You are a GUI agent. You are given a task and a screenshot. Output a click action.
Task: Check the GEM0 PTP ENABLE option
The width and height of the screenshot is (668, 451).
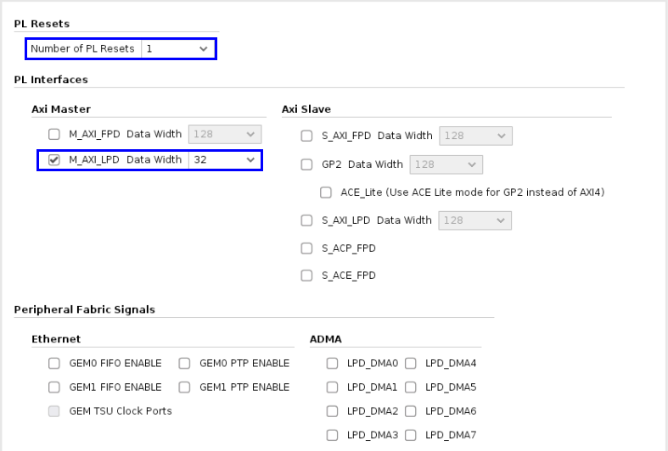184,364
